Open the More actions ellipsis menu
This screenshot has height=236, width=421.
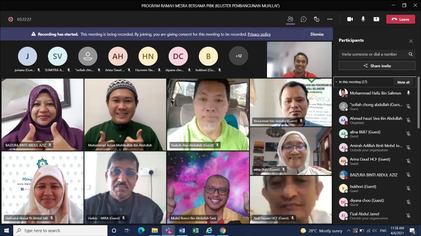click(330, 19)
